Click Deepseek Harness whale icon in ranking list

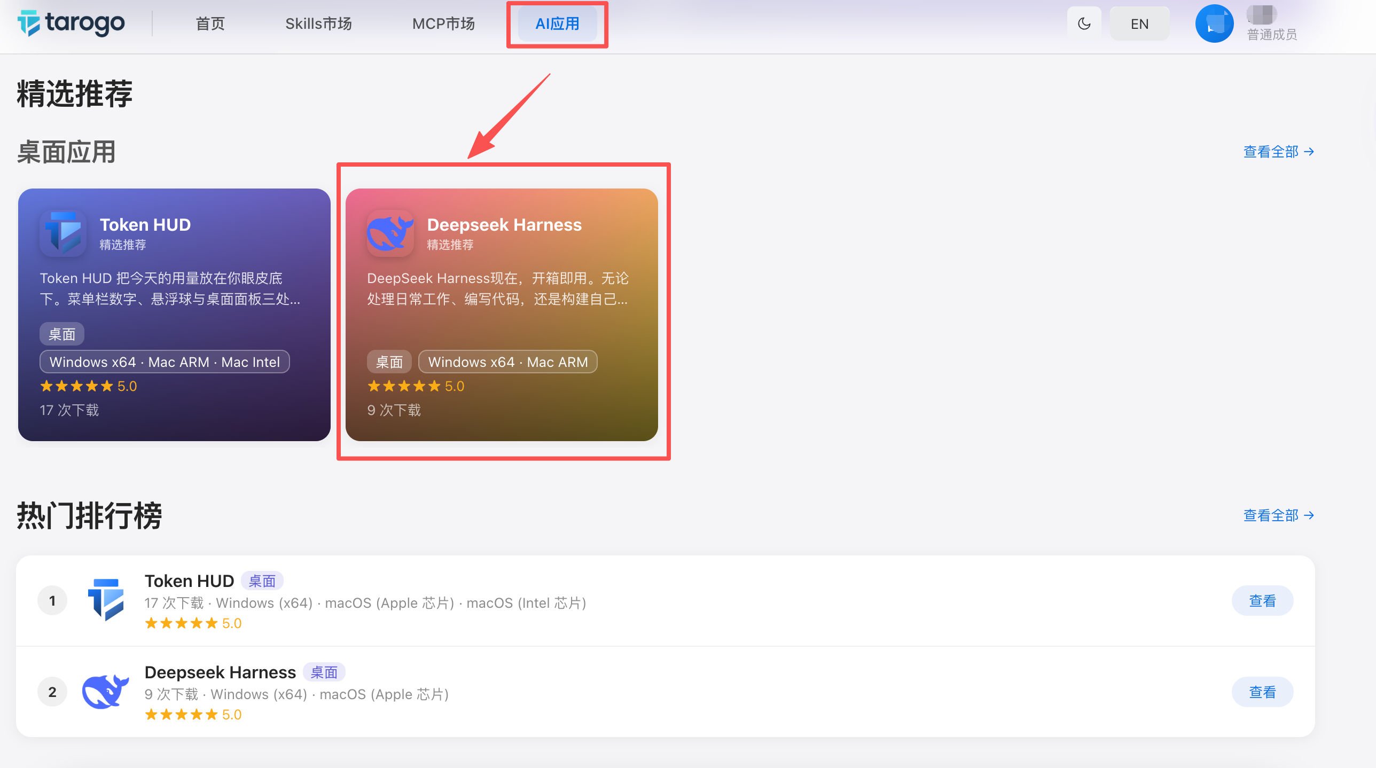106,692
